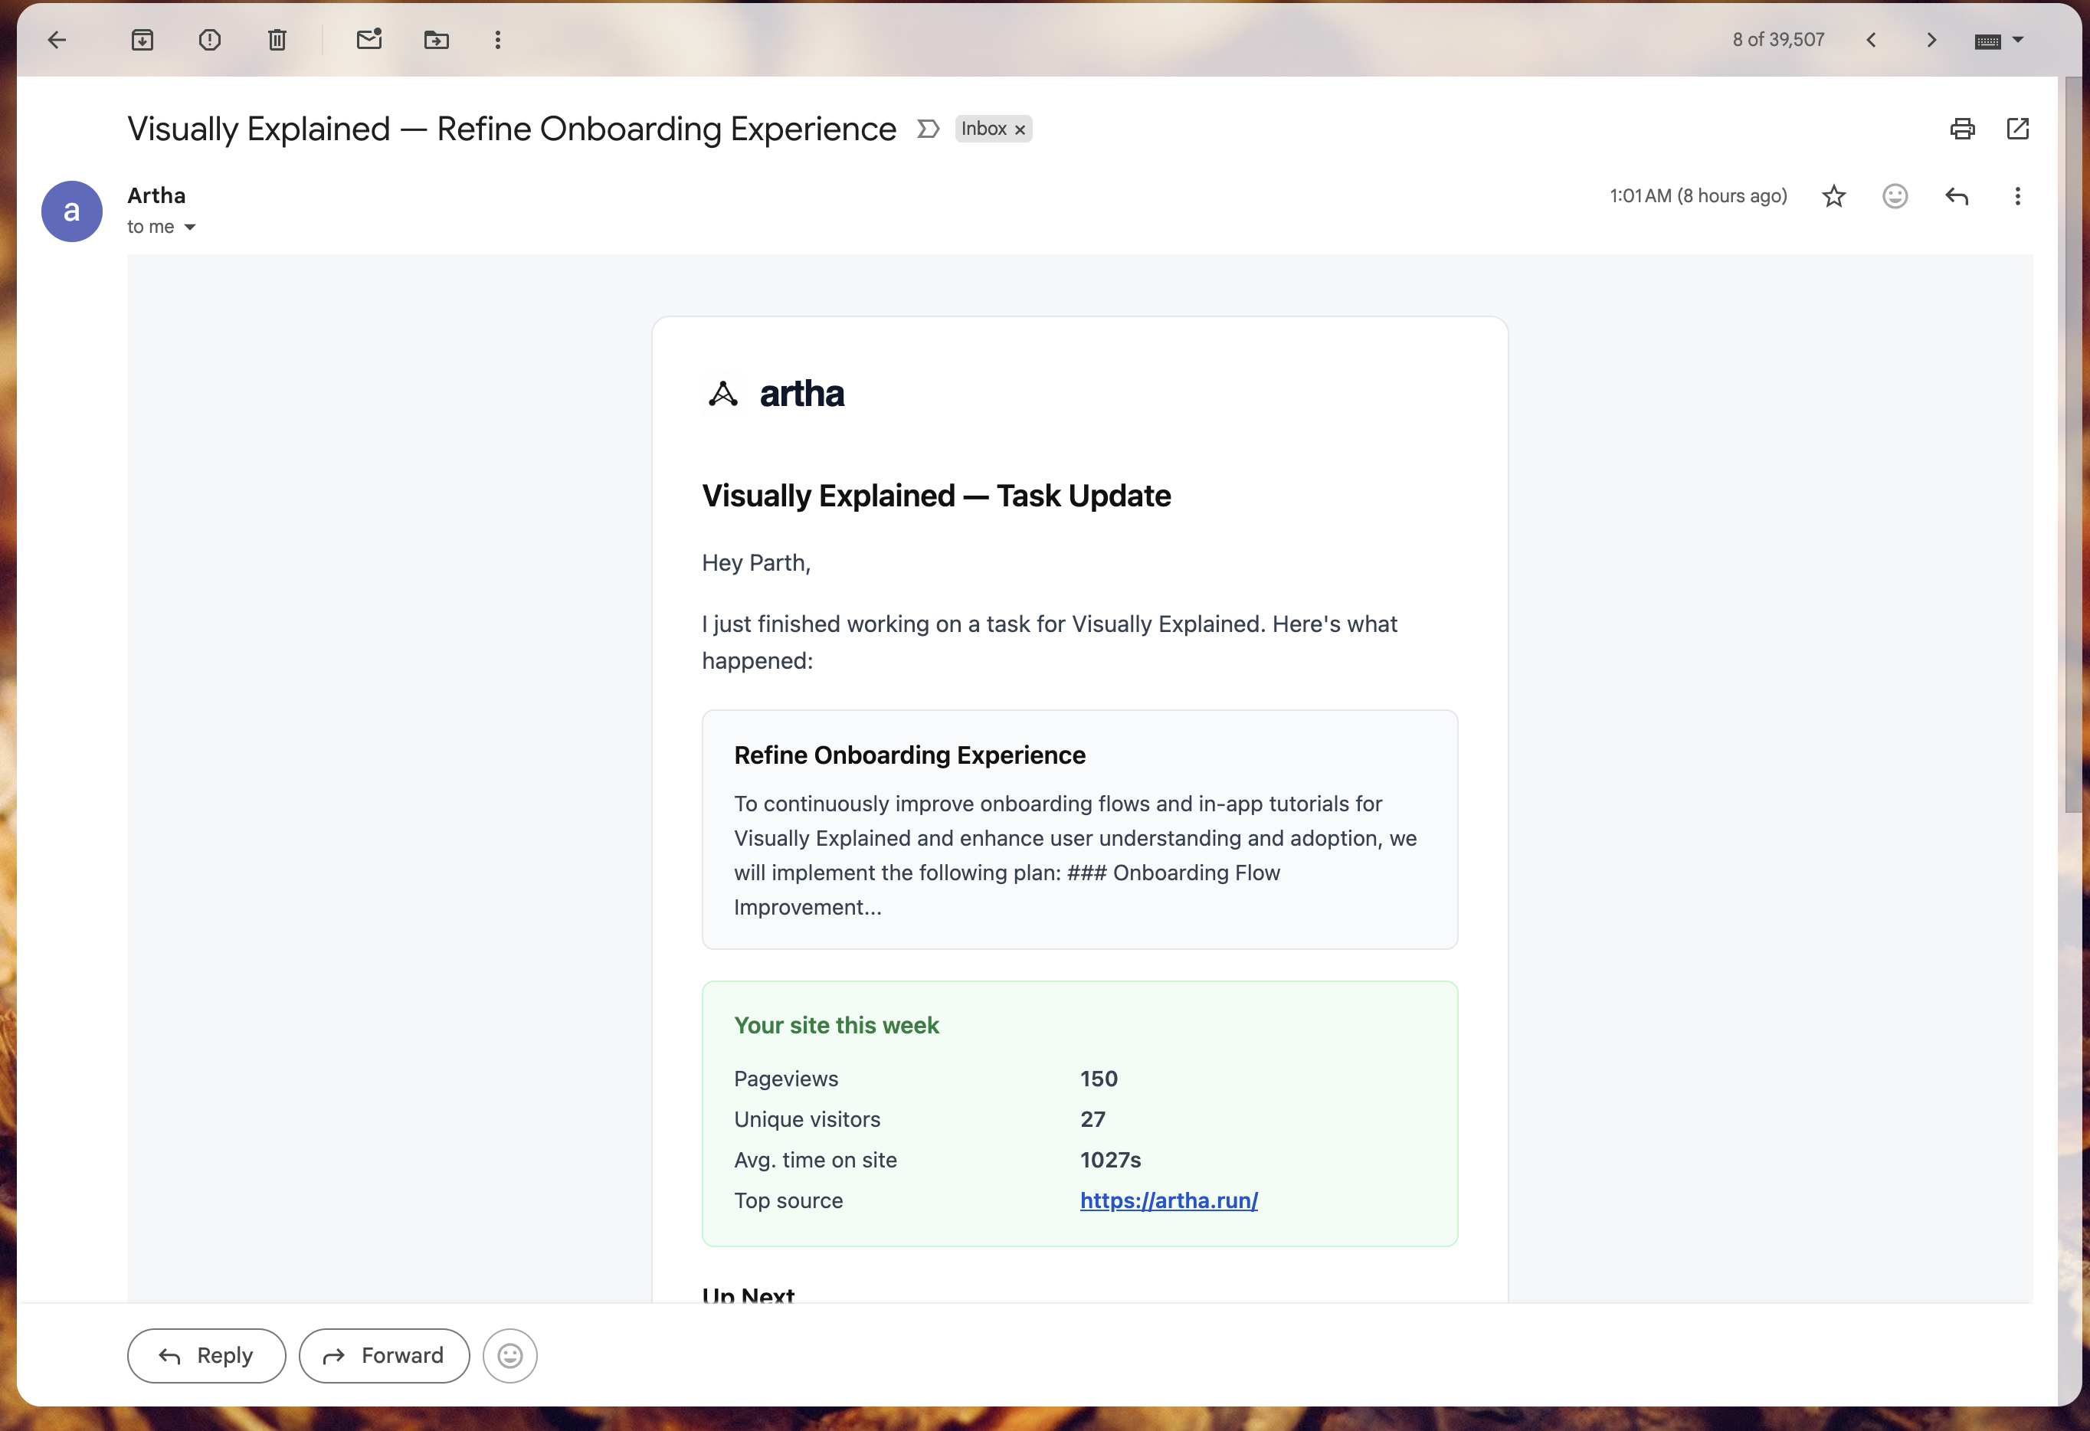Click the Forward button

click(x=384, y=1354)
